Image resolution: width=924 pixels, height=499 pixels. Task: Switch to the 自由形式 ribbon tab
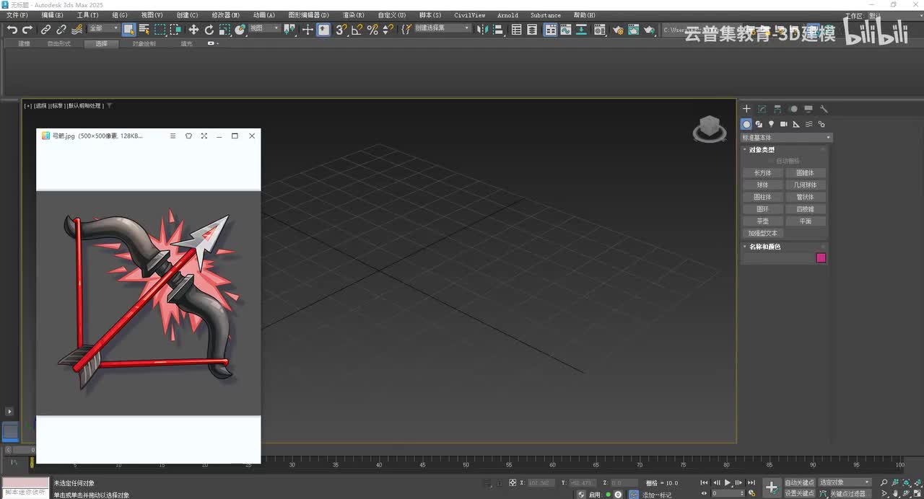59,44
